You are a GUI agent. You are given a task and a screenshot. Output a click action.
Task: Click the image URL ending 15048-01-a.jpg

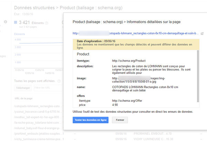coord(139,80)
